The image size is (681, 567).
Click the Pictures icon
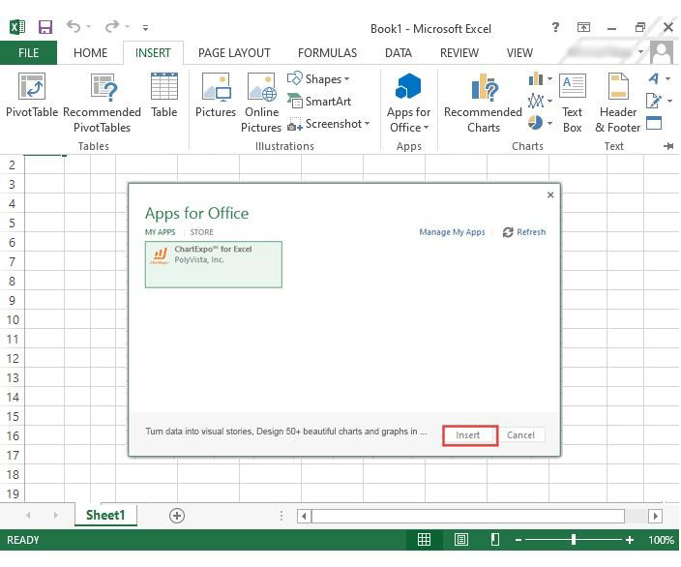pyautogui.click(x=215, y=97)
